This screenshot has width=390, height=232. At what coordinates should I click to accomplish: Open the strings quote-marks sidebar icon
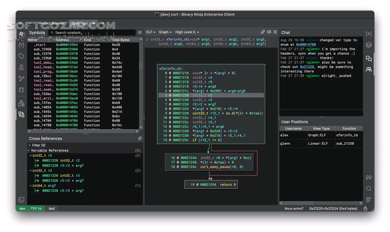click(369, 178)
